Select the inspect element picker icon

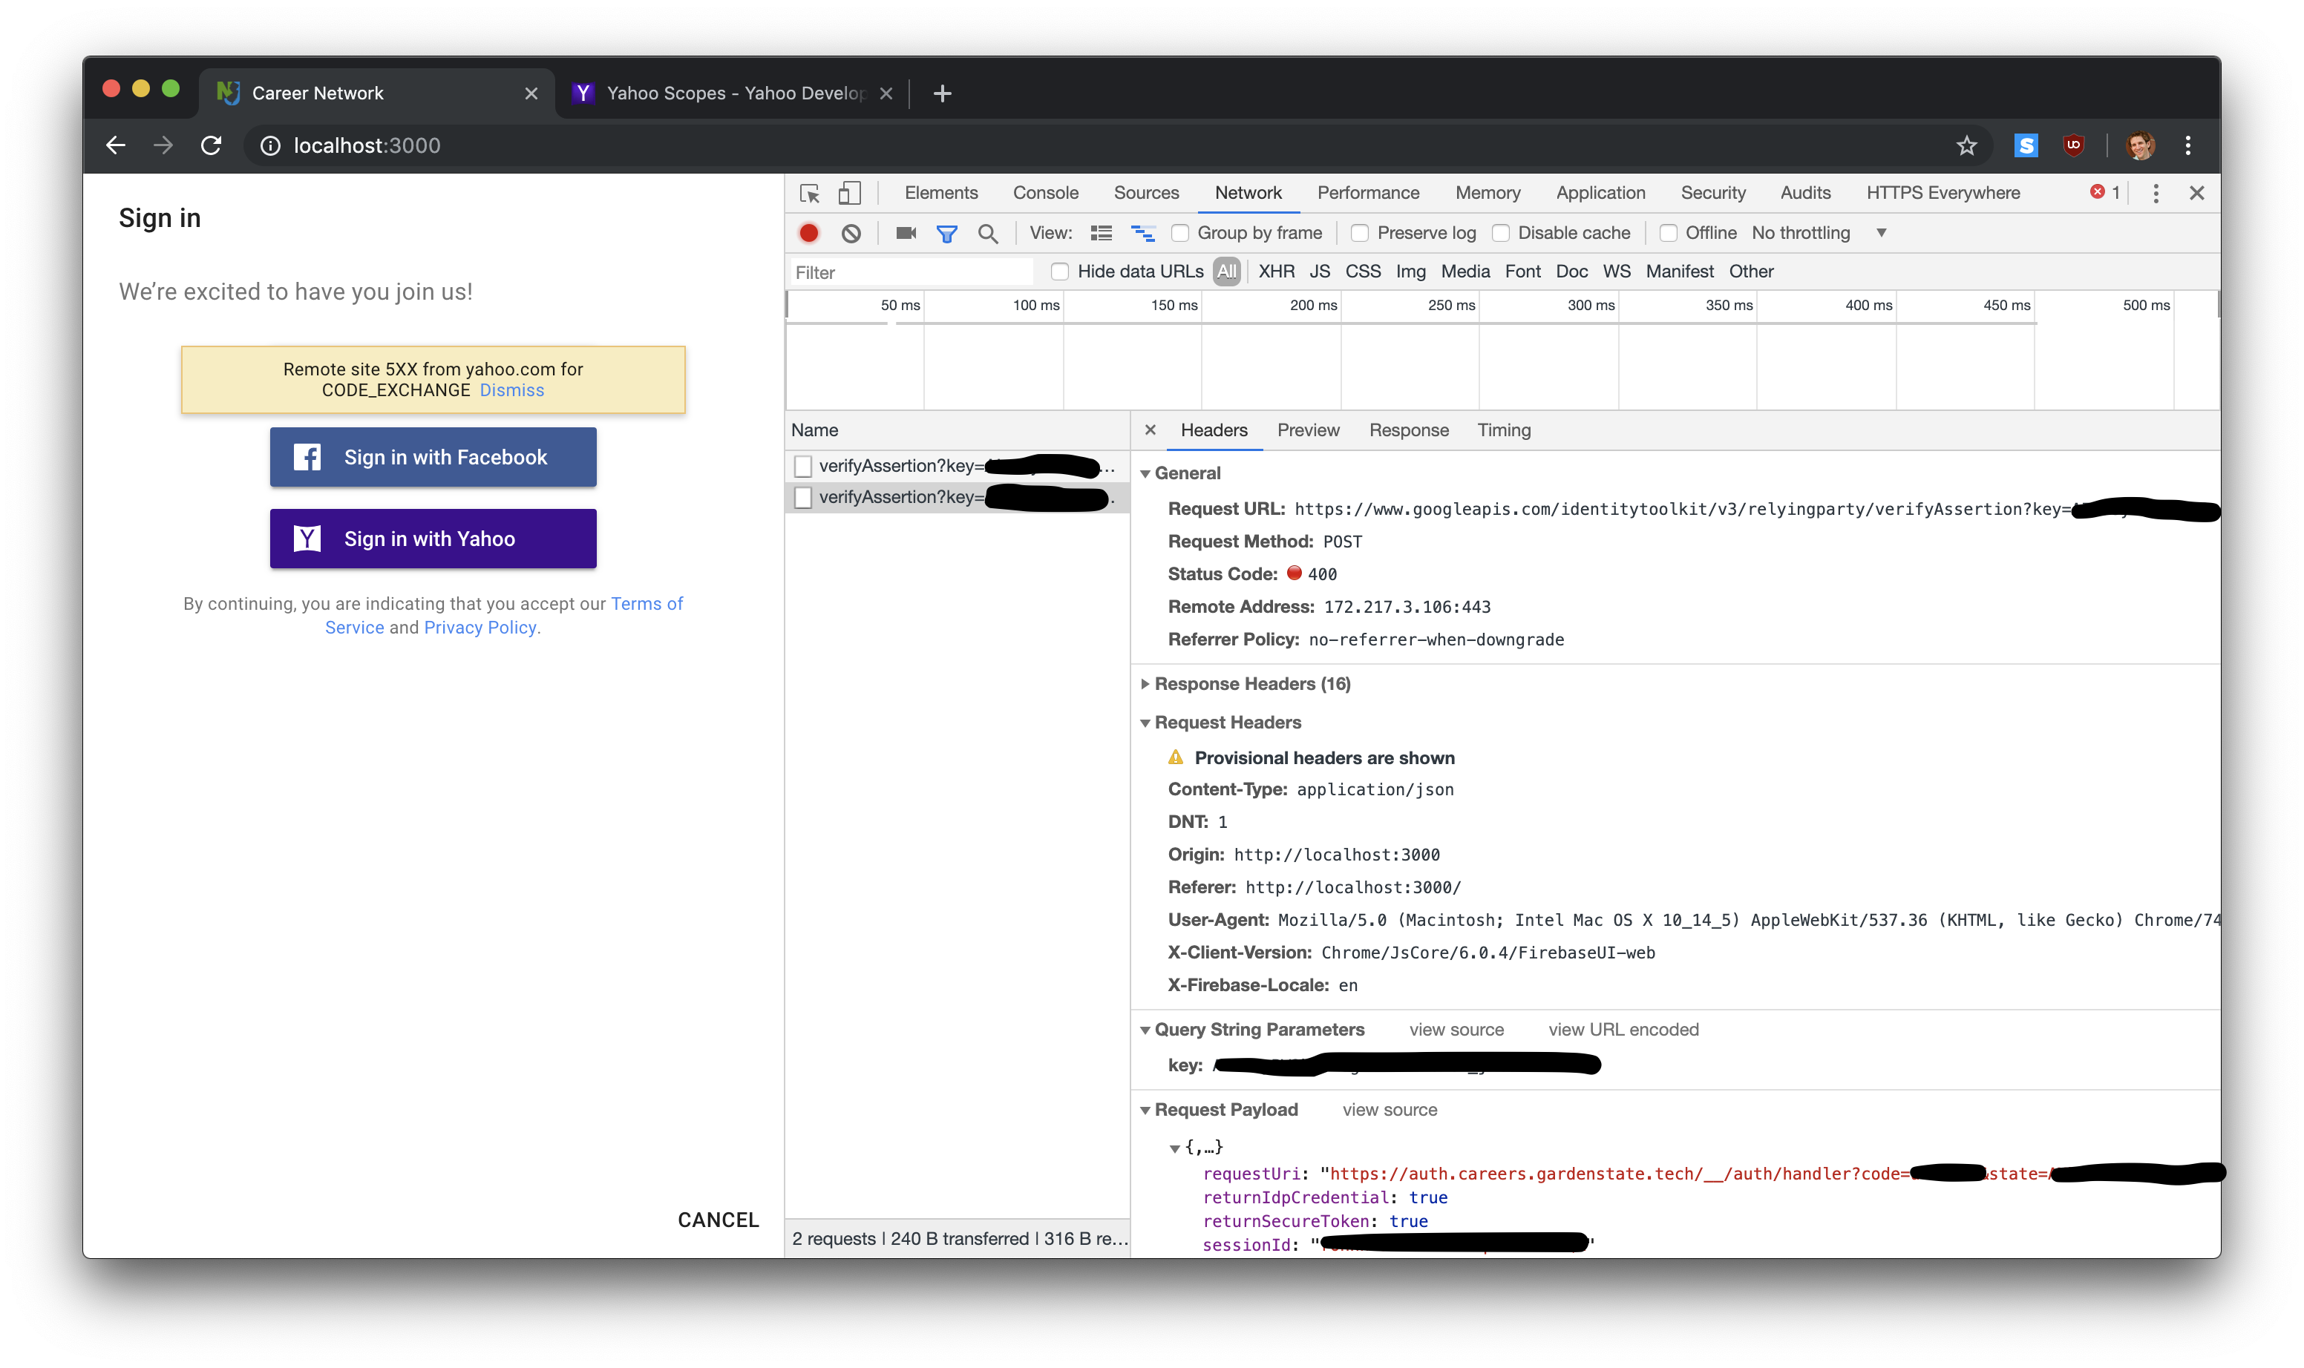coord(810,193)
